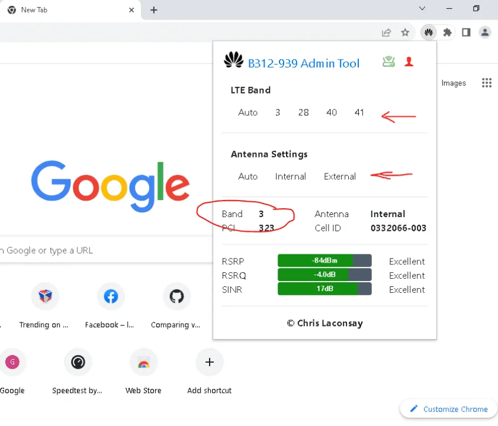Screen dimensions: 498x426
Task: Click the green router icon in popup
Action: tap(388, 62)
